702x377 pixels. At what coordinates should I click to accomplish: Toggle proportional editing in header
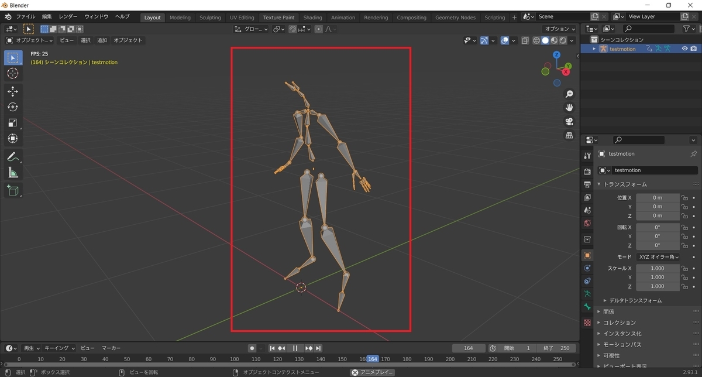point(318,29)
